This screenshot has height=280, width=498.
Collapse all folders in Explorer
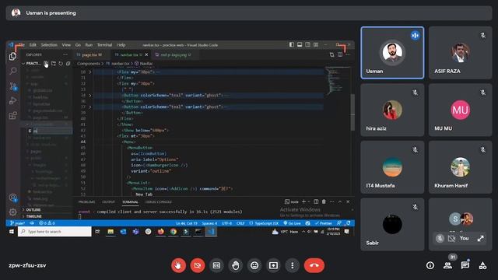[68, 64]
